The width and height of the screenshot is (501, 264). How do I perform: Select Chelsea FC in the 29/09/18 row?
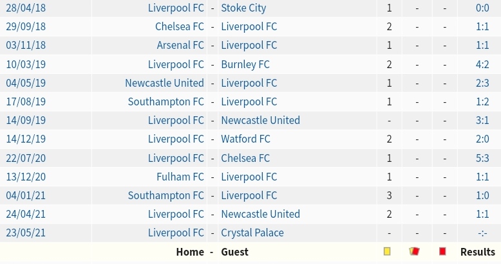(180, 26)
